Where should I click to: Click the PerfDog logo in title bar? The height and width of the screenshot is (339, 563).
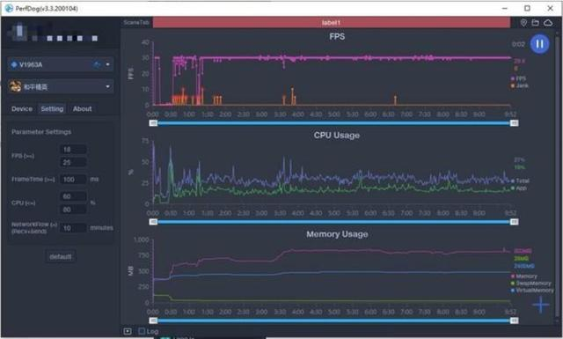[x=9, y=8]
